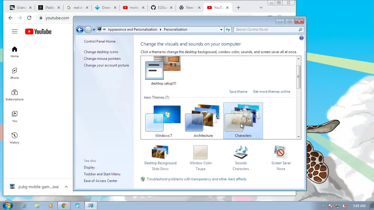Open Control Panel Home link
Screen dimensions: 374x210
click(100, 41)
